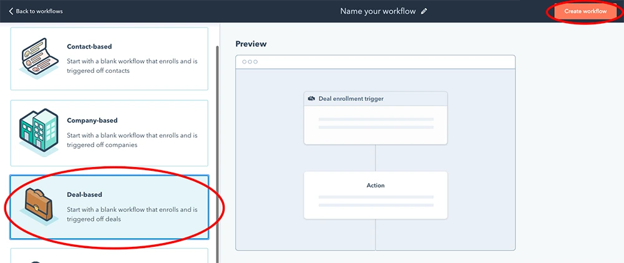The width and height of the screenshot is (624, 263).
Task: Click the 'Contact-based' title text
Action: [x=89, y=47]
